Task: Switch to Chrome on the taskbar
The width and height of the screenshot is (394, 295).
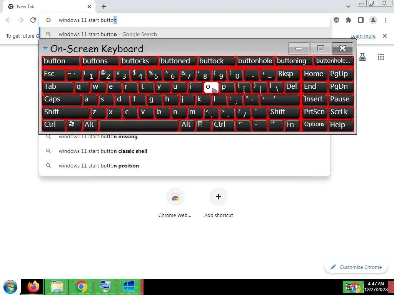Action: [x=81, y=287]
